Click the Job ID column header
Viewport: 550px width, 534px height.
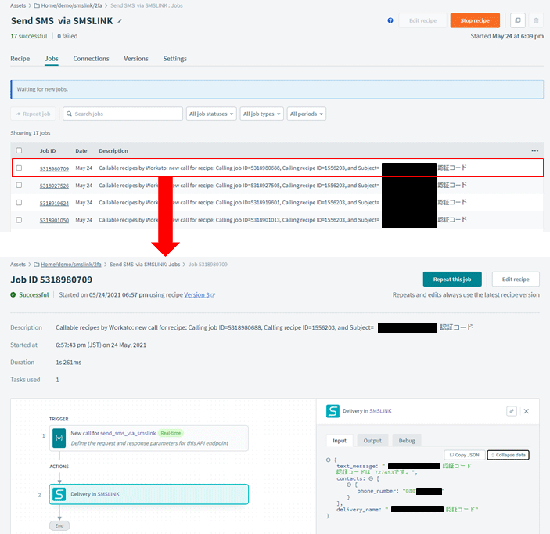coord(48,151)
